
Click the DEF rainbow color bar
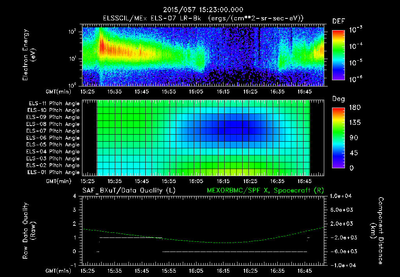[x=338, y=55]
